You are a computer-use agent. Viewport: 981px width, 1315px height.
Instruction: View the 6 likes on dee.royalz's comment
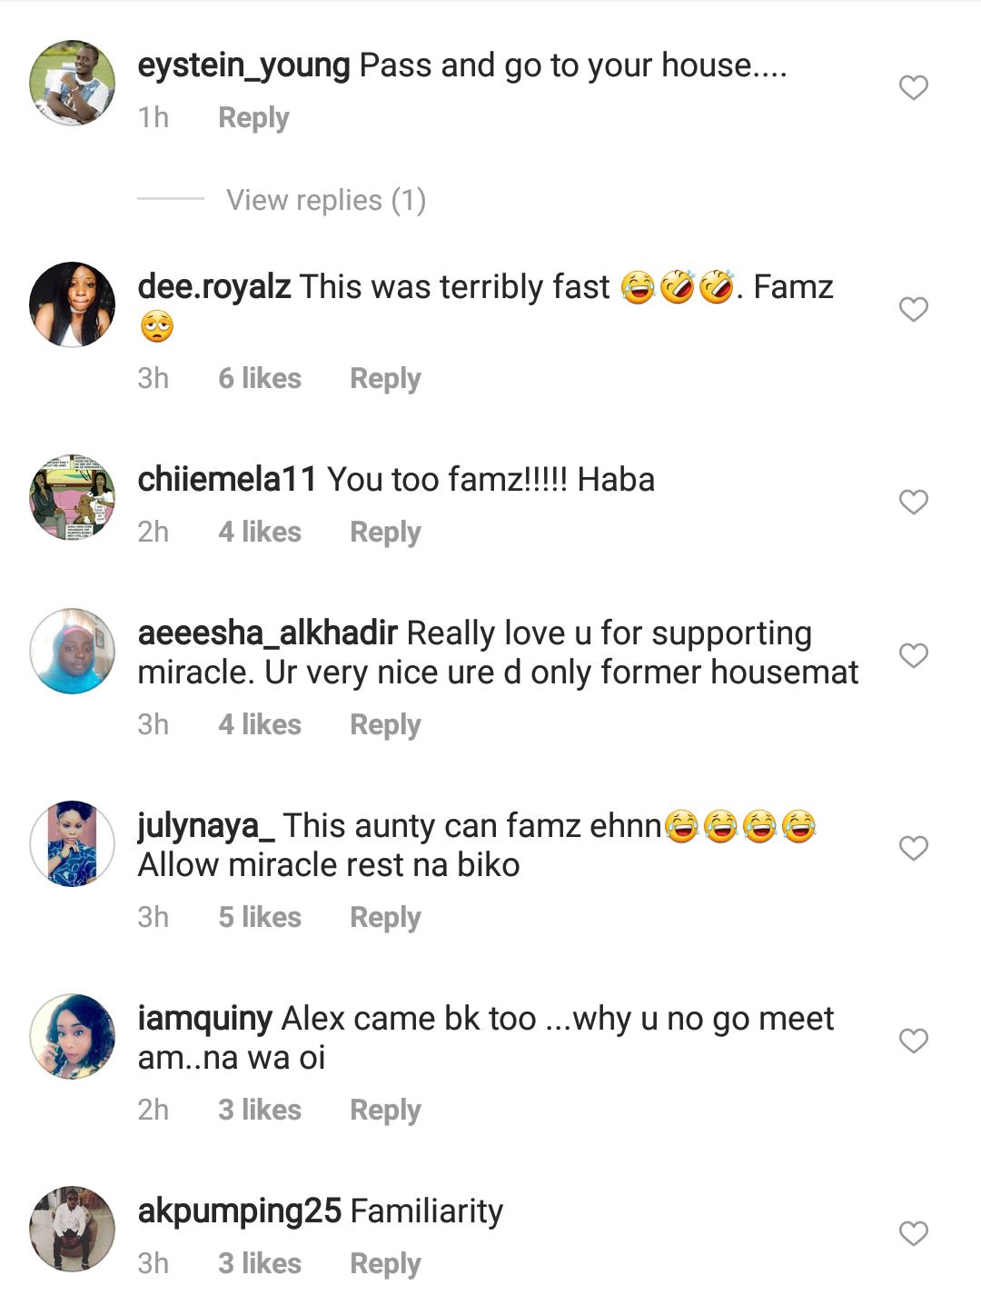click(x=259, y=379)
